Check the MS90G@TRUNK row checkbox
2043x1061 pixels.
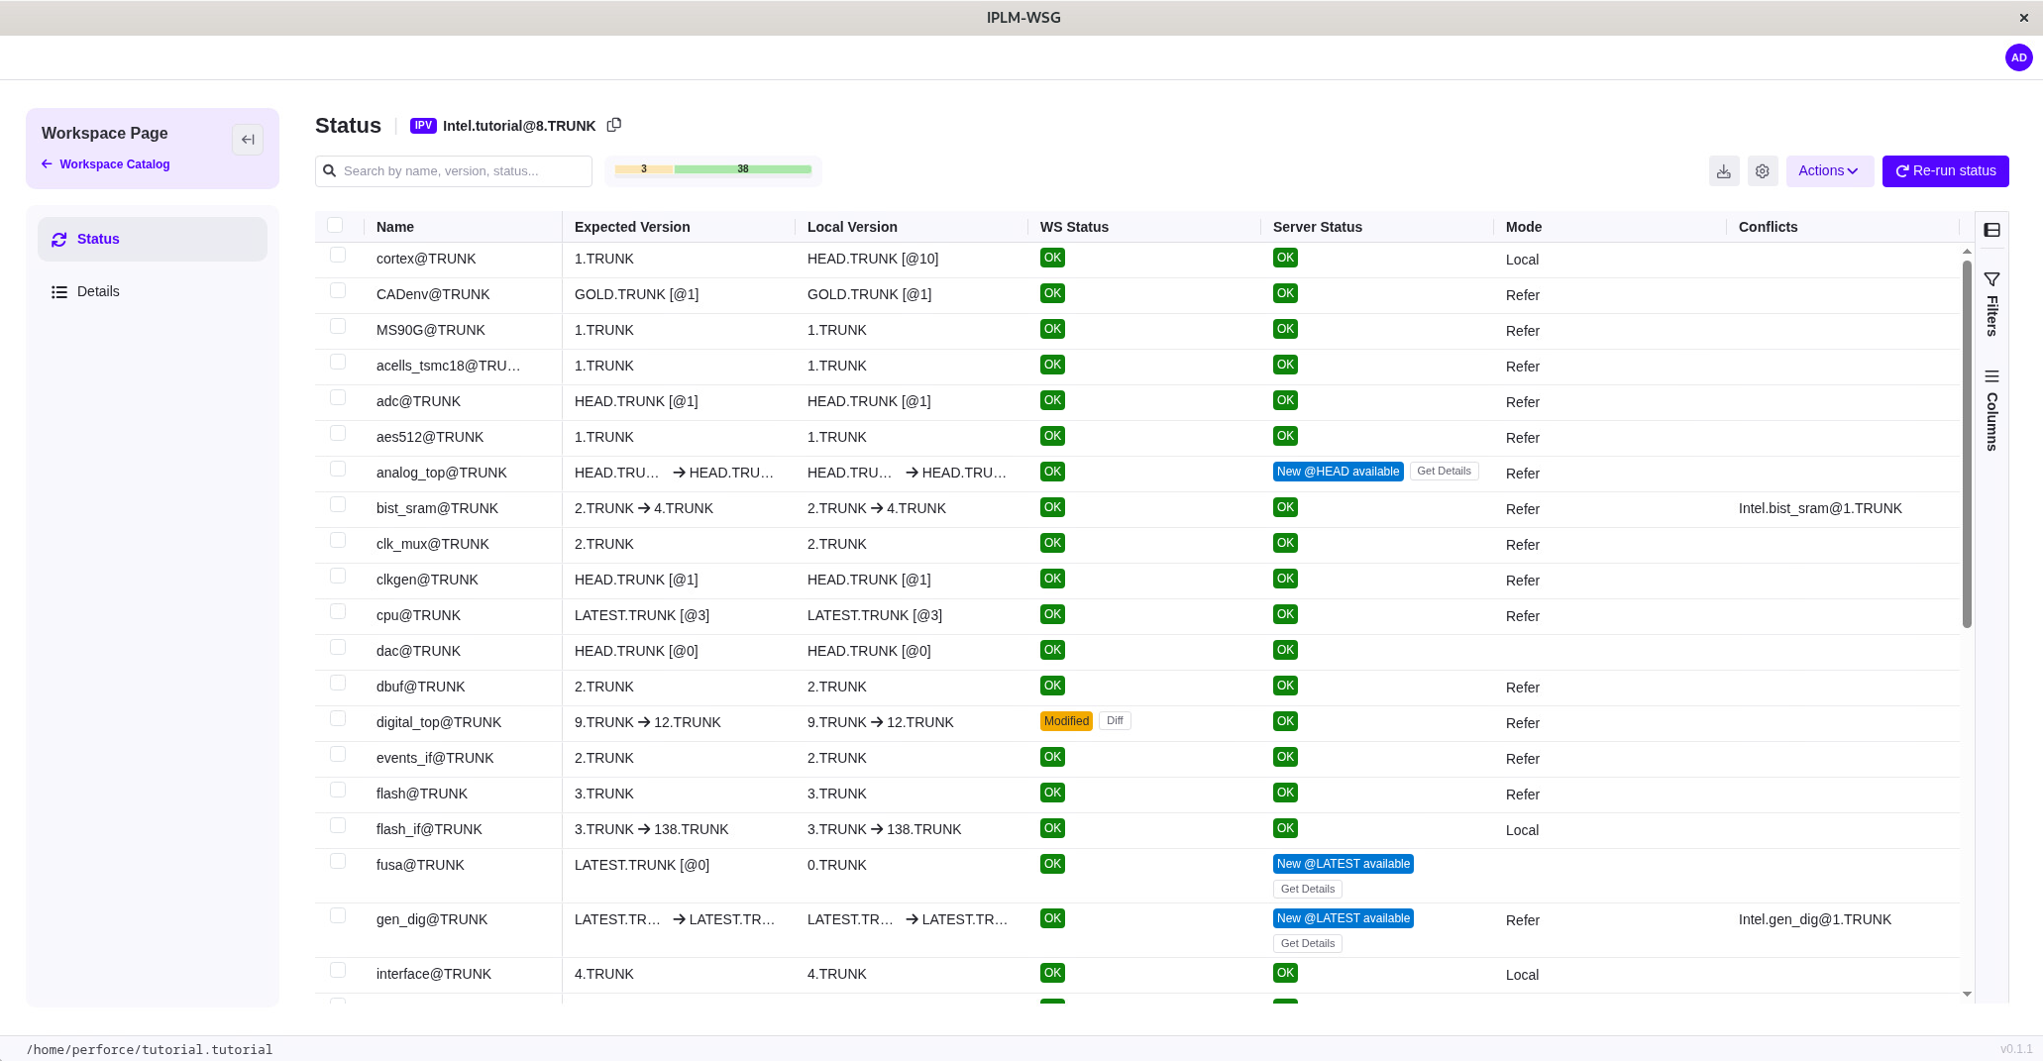click(x=338, y=326)
